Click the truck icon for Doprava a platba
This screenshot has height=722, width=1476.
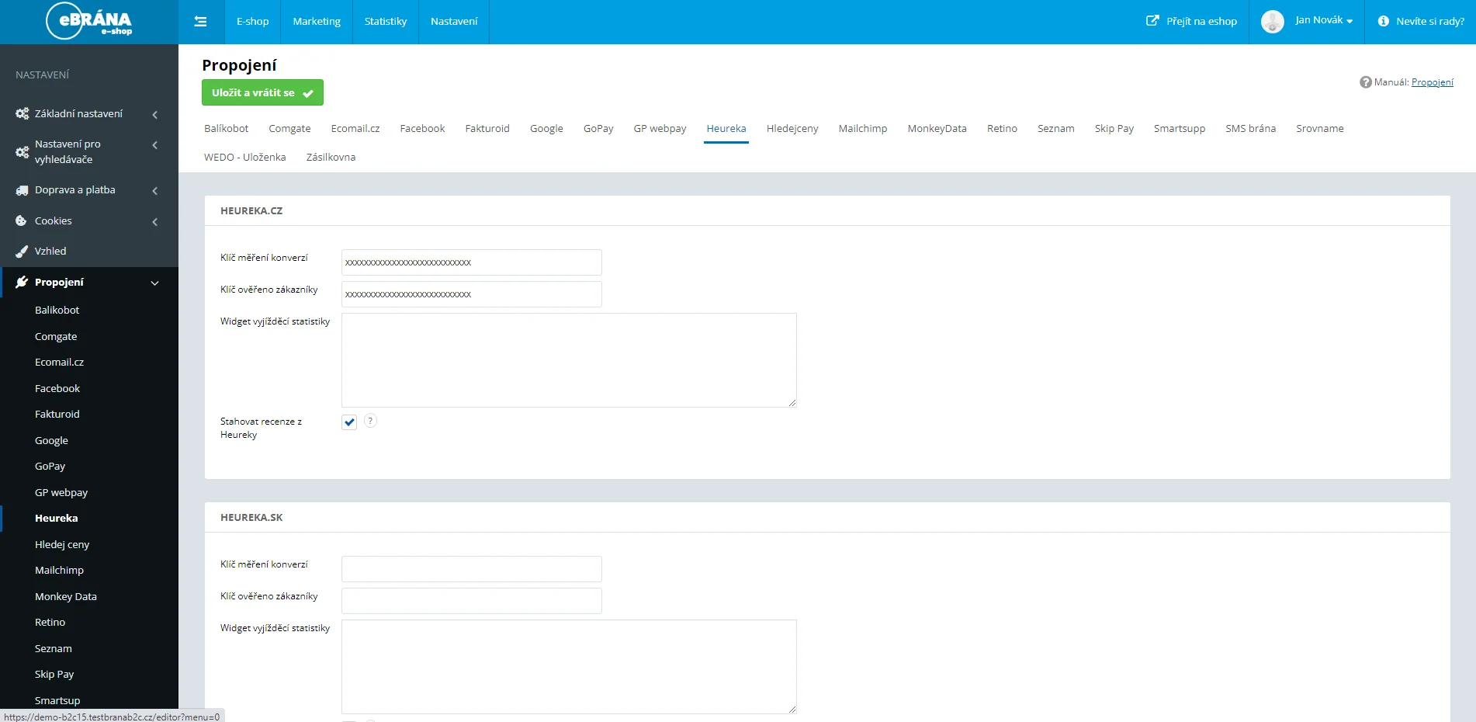coord(23,190)
